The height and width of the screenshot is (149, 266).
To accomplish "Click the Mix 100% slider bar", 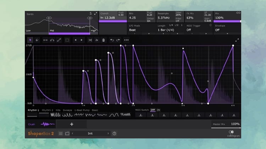I will [x=227, y=21].
